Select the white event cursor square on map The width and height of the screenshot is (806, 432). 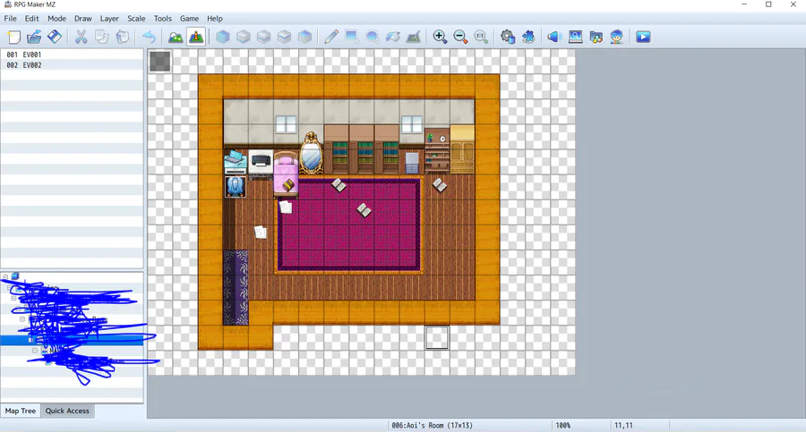point(437,337)
